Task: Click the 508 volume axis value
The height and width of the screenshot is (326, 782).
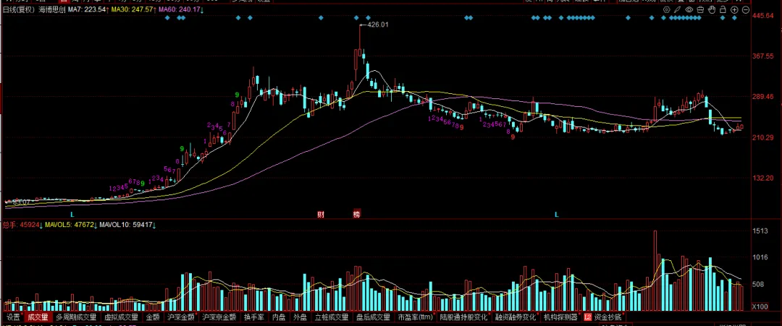Action: [758, 285]
